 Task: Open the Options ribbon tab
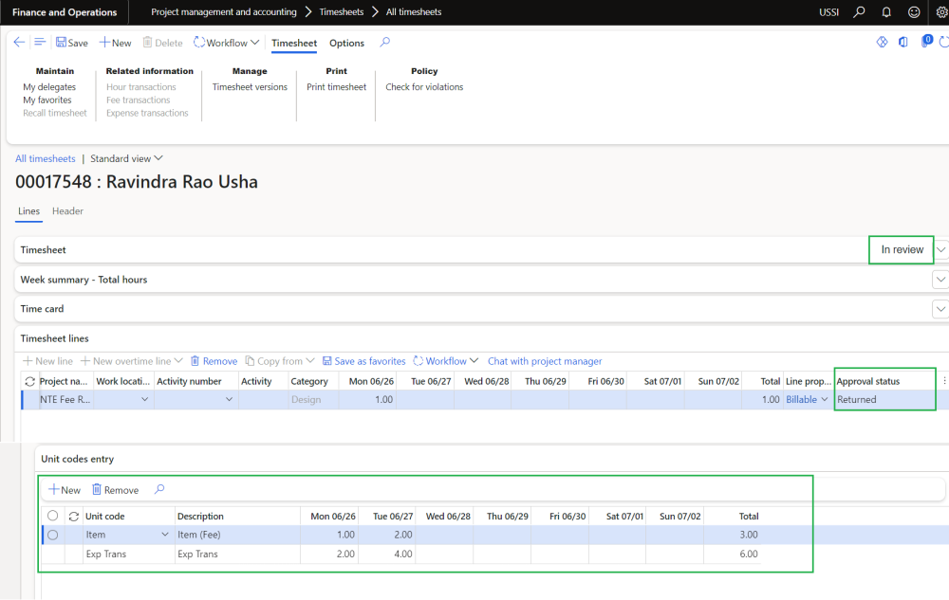click(346, 43)
